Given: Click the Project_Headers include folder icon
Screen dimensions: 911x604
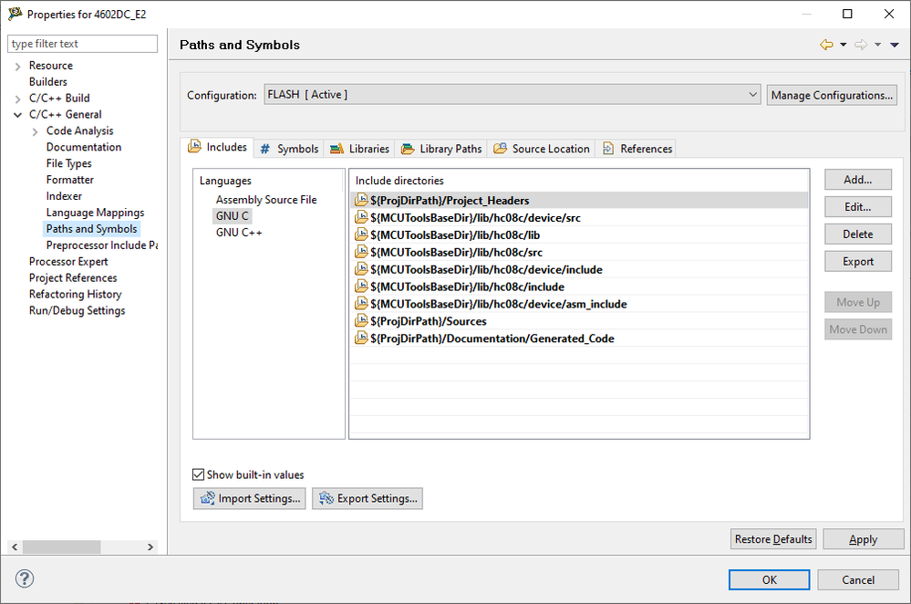Looking at the screenshot, I should (x=361, y=201).
